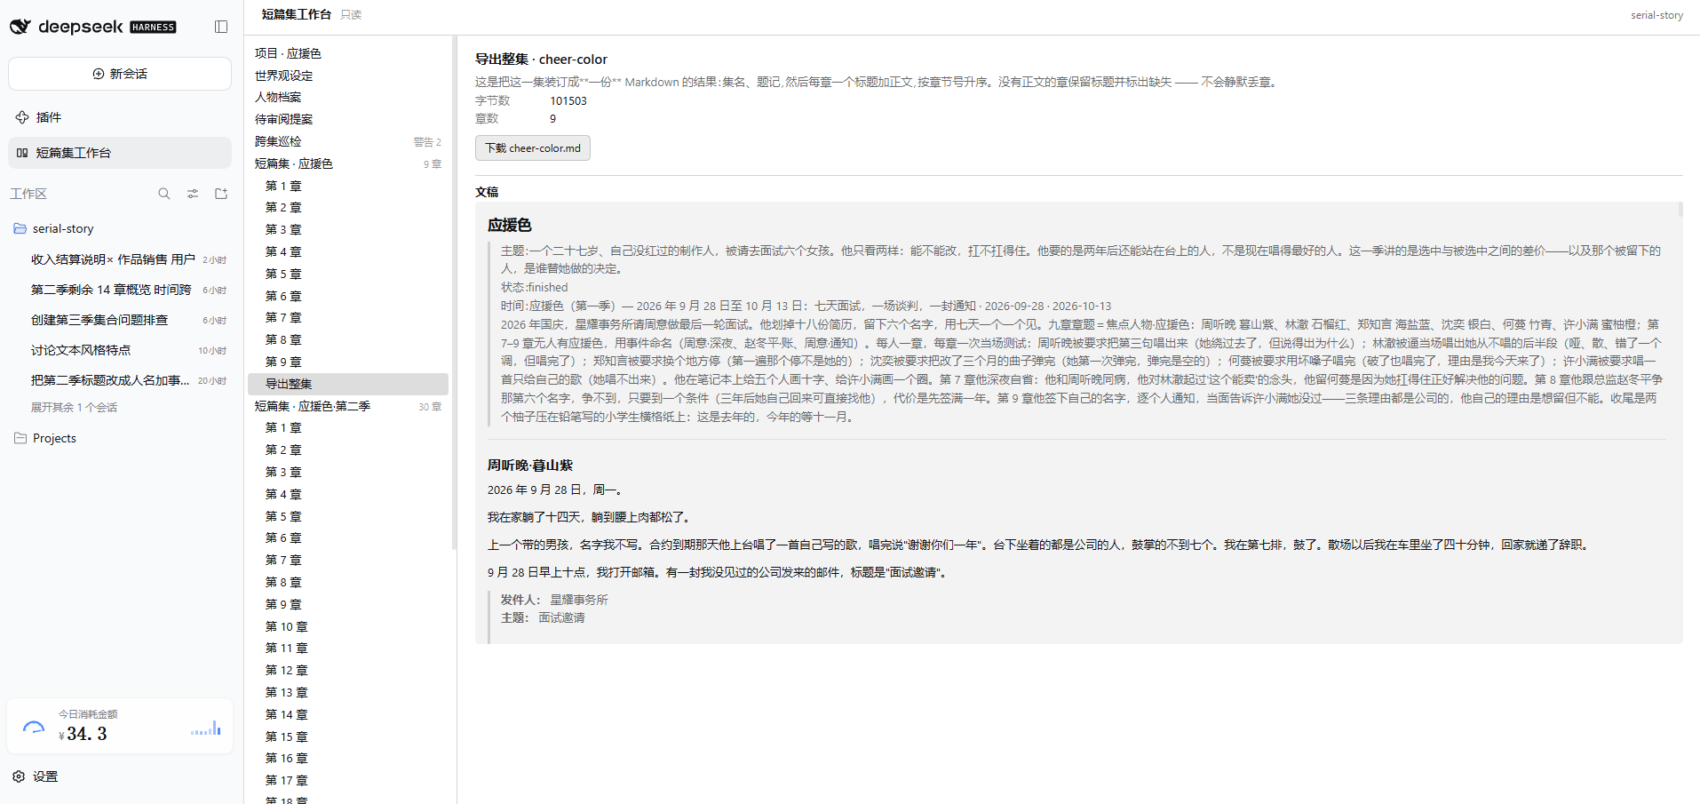Viewport: 1700px width, 804px height.
Task: Click the 今日消耗金额 ¥34.3 card
Action: [x=120, y=726]
